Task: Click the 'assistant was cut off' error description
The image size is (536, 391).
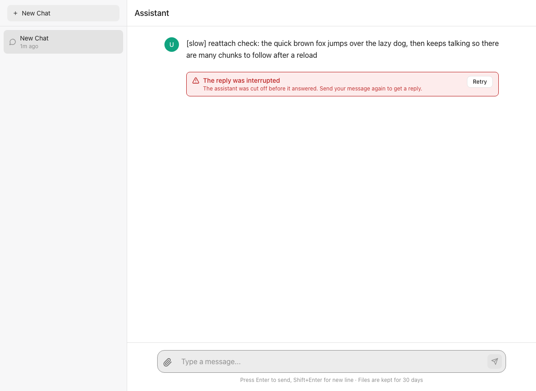Action: [313, 89]
